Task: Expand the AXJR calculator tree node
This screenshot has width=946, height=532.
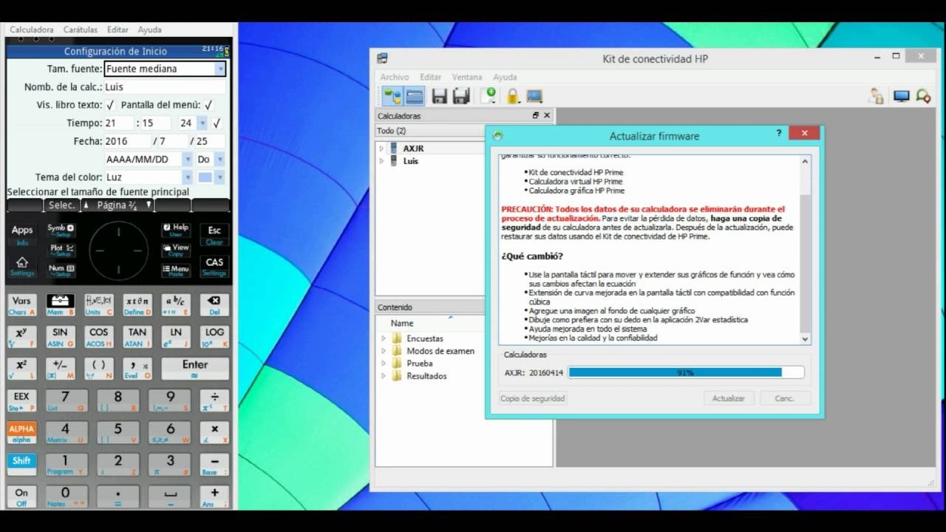Action: click(x=382, y=149)
